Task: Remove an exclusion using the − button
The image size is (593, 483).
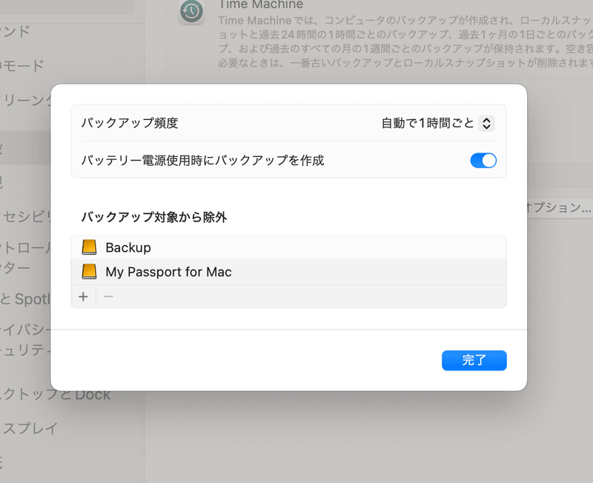Action: click(107, 296)
